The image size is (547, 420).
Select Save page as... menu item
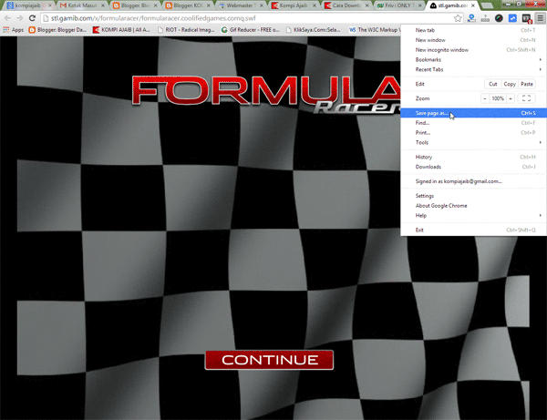pyautogui.click(x=473, y=113)
